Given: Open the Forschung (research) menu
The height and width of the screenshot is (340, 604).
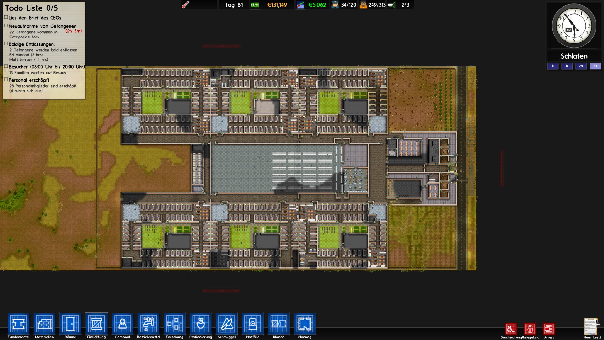Looking at the screenshot, I should pos(175,324).
